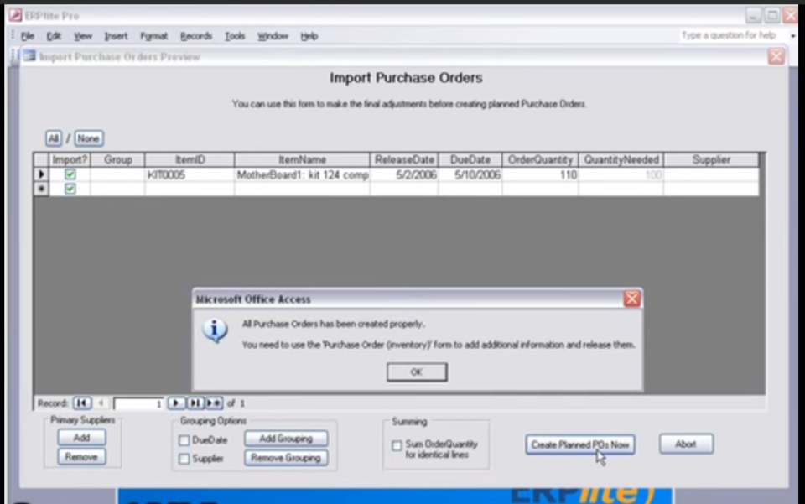This screenshot has height=504, width=805.
Task: Select the 110 order quantity cell
Action: 540,175
